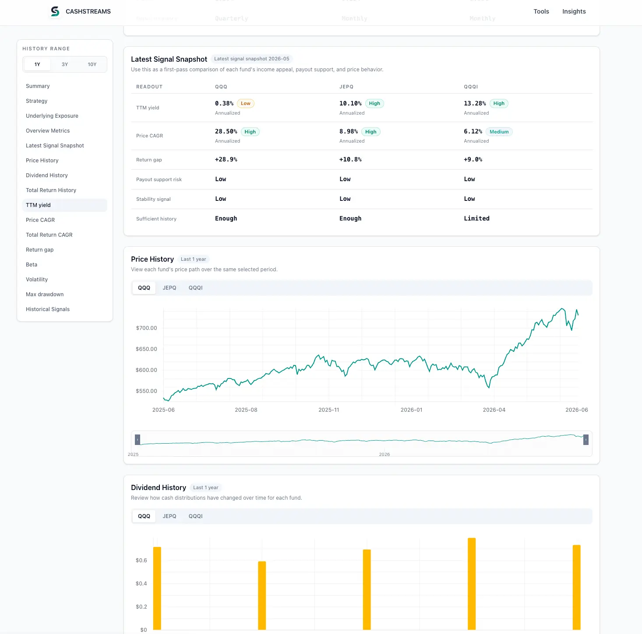Click 'Last 1 year' tag in Dividend History
Image resolution: width=642 pixels, height=634 pixels.
(x=206, y=487)
